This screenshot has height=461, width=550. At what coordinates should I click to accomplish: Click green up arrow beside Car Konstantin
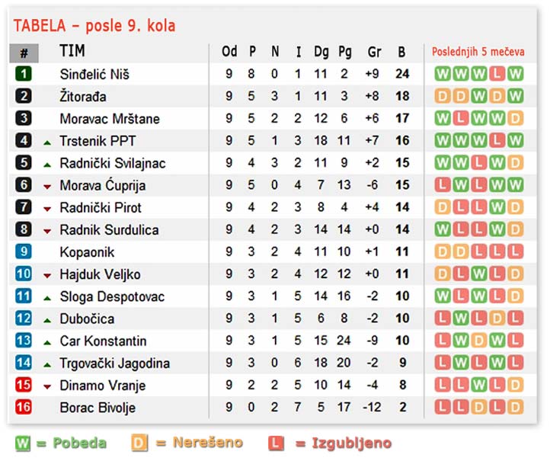click(47, 342)
